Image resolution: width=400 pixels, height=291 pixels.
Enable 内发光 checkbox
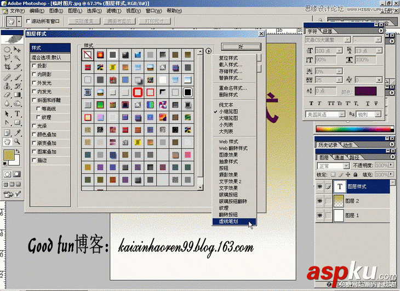coord(34,92)
